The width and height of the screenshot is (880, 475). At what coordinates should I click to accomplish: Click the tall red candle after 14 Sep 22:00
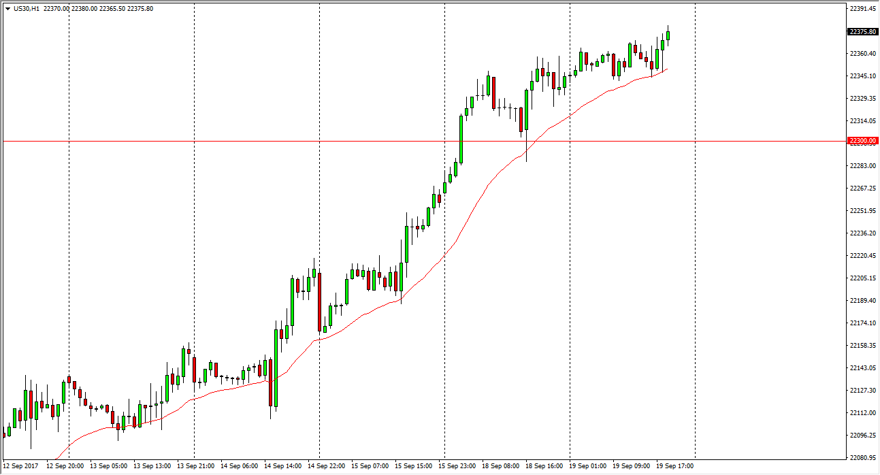[x=319, y=301]
